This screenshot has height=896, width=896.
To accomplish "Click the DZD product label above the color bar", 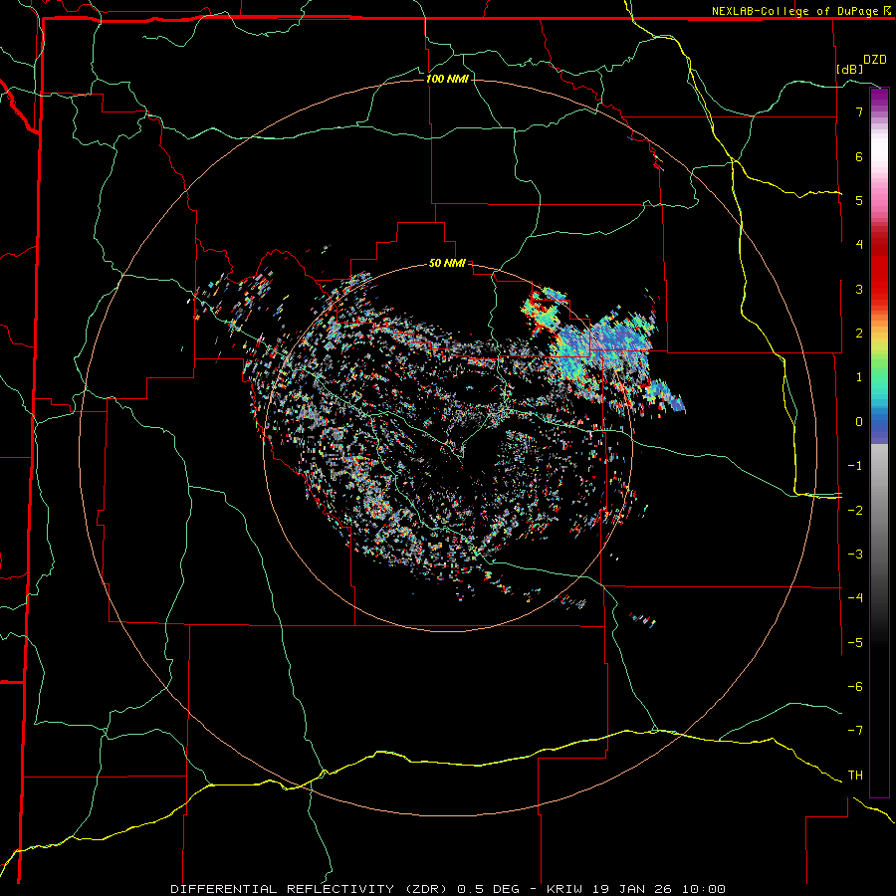I will (875, 60).
